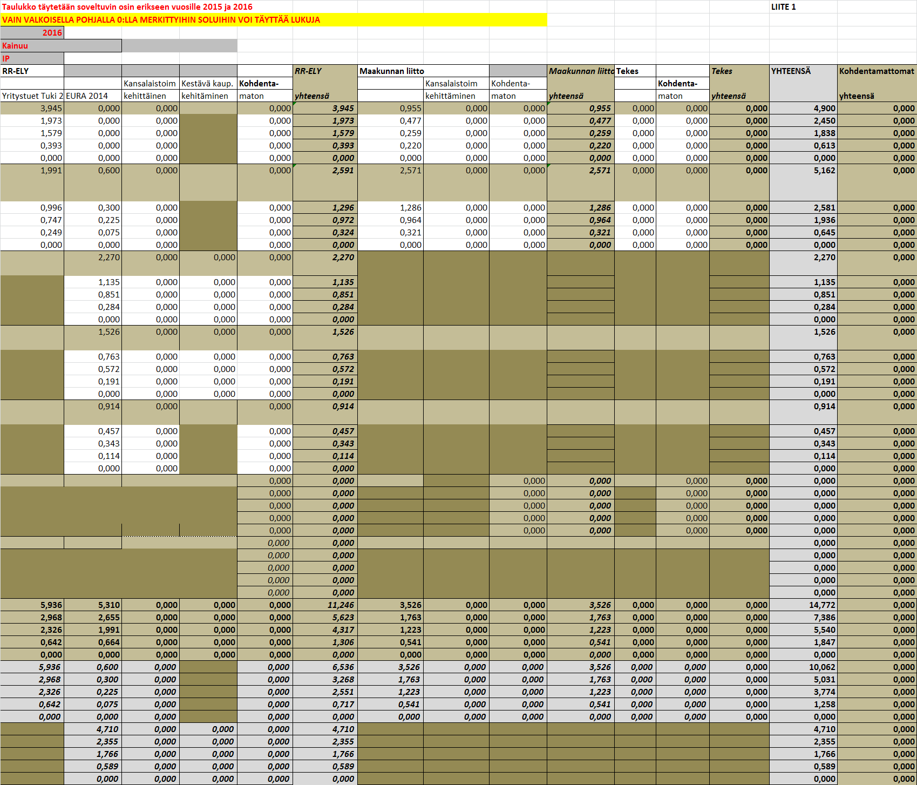Image resolution: width=917 pixels, height=785 pixels.
Task: Click the 0,220 Maakunnan liitto input cell
Action: point(390,145)
